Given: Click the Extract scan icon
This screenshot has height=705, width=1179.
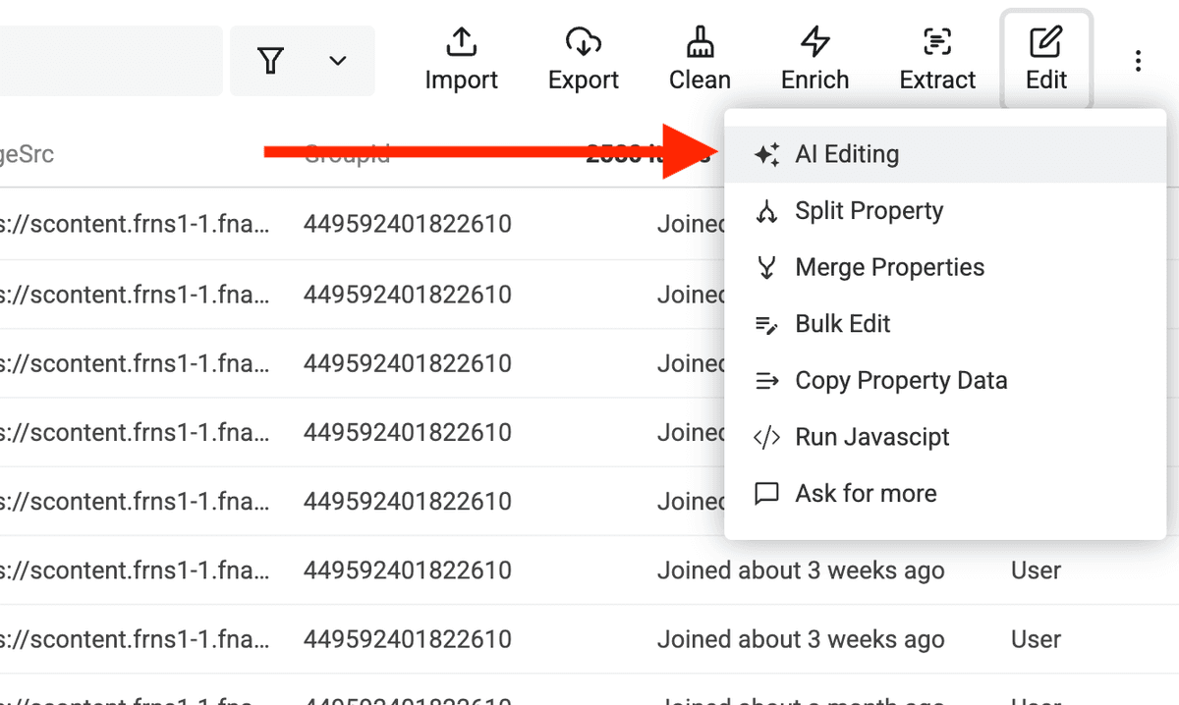Looking at the screenshot, I should (937, 42).
